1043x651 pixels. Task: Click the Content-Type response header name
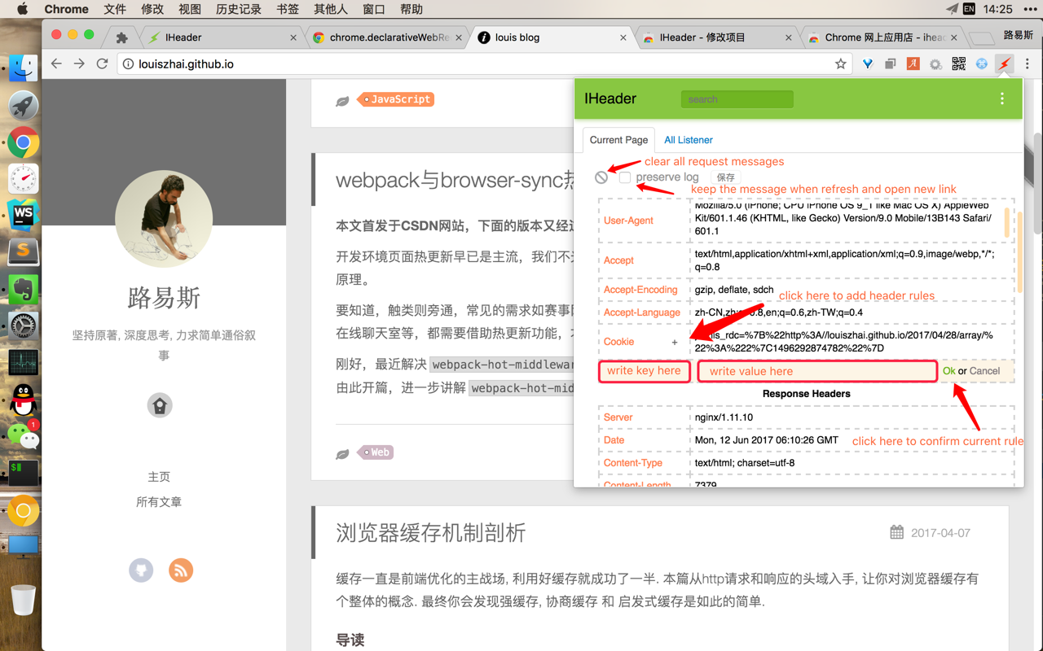coord(633,463)
